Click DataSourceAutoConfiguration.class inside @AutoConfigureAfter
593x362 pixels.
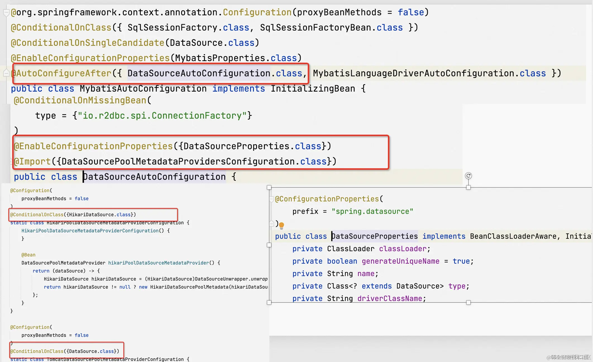pyautogui.click(x=214, y=73)
